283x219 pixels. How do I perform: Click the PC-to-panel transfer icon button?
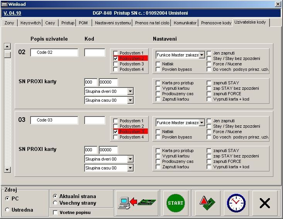[x=136, y=203]
